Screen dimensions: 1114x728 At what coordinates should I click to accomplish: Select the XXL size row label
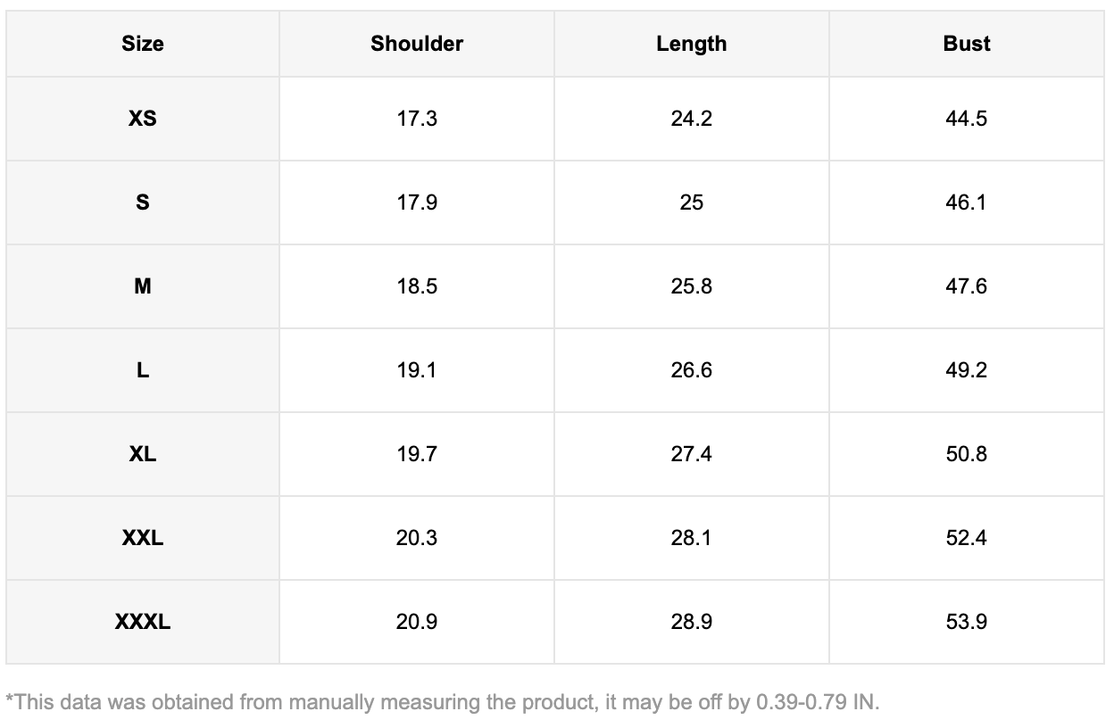(x=143, y=538)
